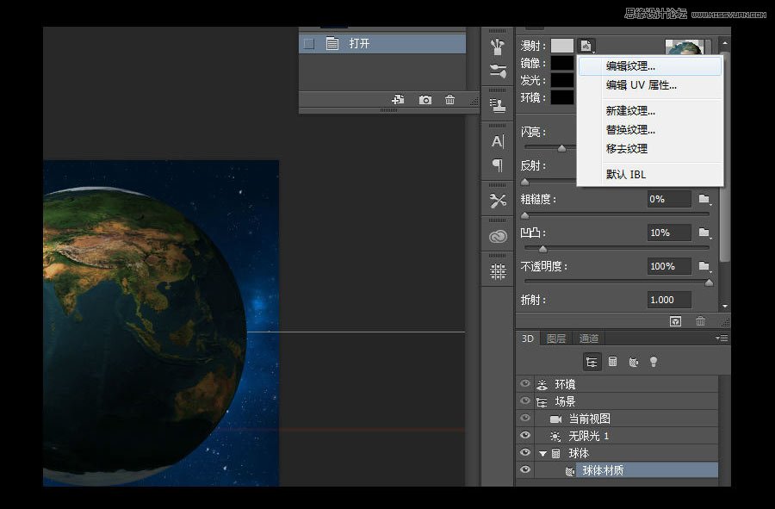
Task: Choose 替换纹理... from the menu
Action: (x=650, y=130)
